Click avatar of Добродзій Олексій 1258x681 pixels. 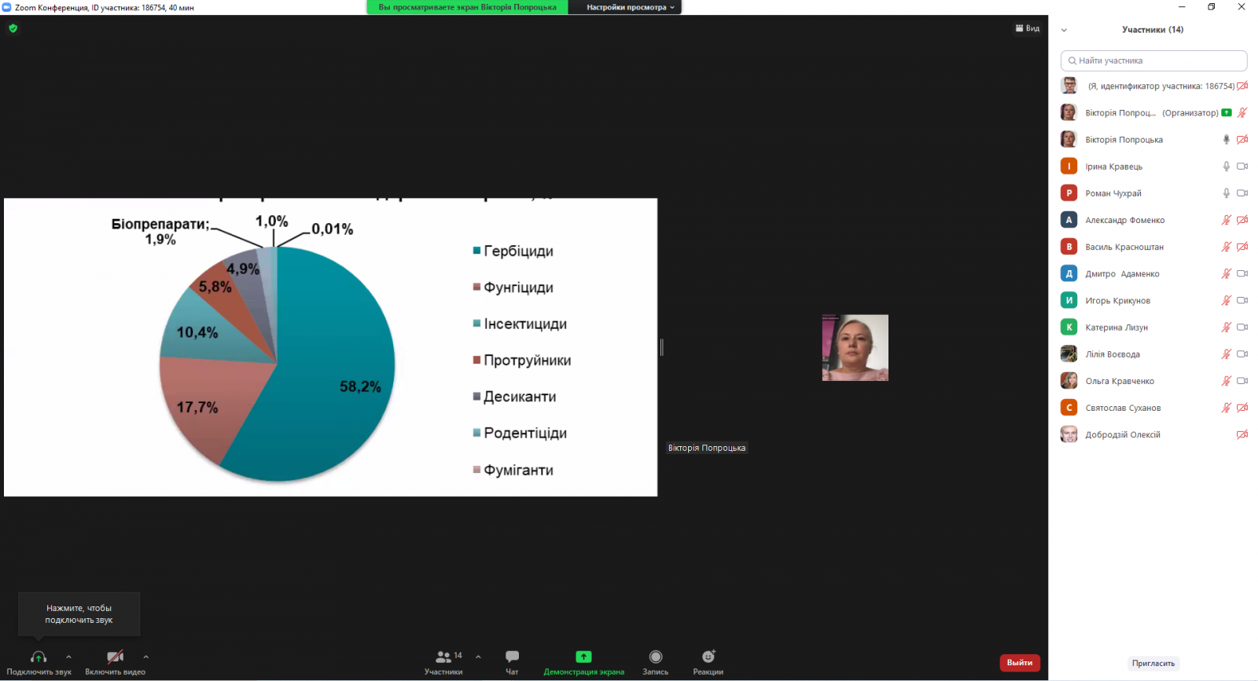click(x=1069, y=434)
